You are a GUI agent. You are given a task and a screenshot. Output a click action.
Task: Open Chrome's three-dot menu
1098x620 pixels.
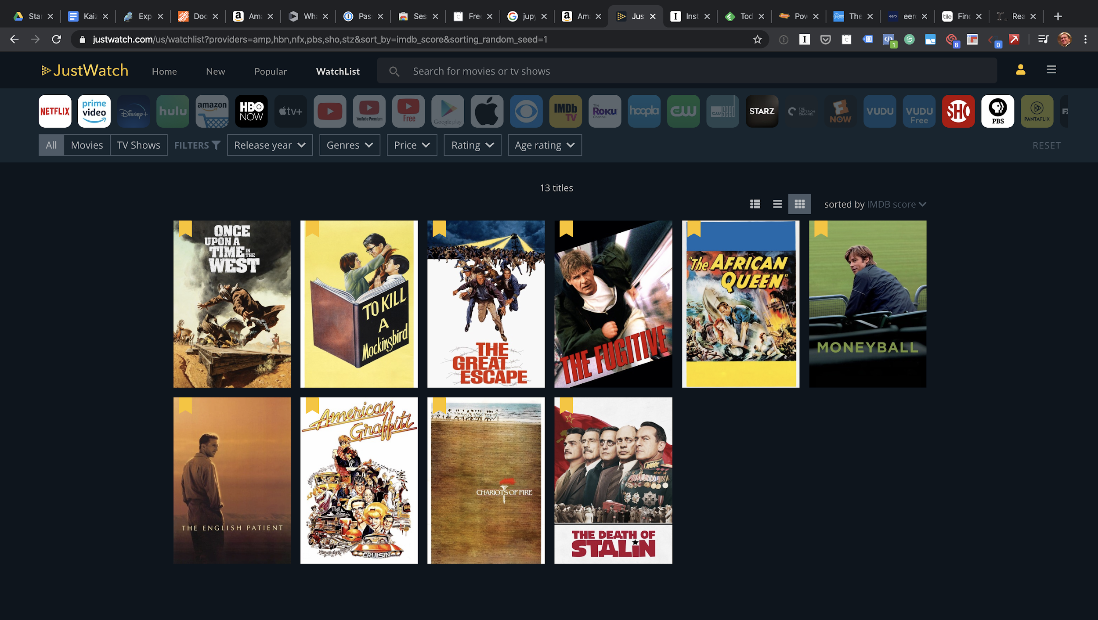(x=1086, y=40)
